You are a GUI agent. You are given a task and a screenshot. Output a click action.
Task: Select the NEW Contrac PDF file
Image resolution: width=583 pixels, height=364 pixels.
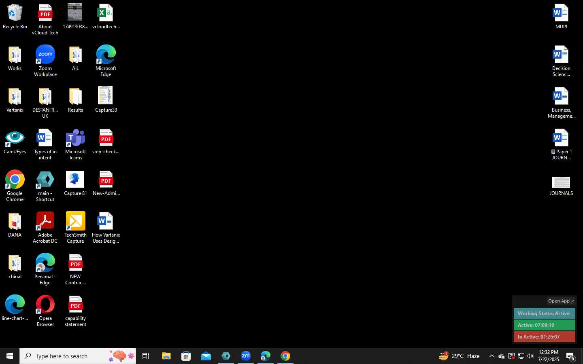coord(75,269)
